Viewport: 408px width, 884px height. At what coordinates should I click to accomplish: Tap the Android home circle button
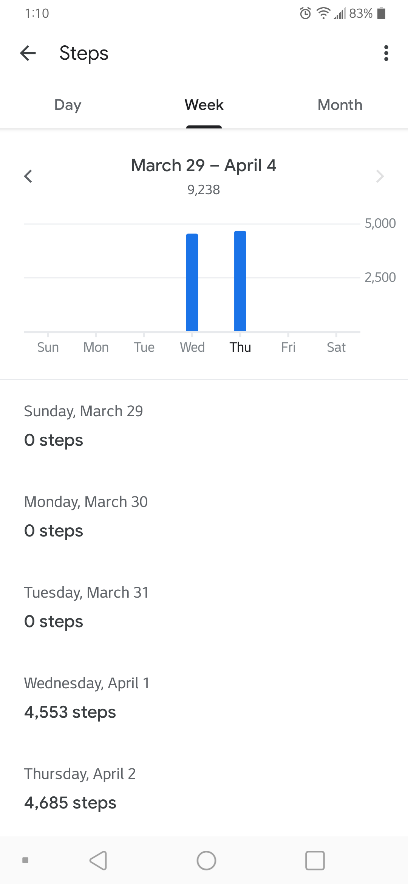tap(206, 861)
